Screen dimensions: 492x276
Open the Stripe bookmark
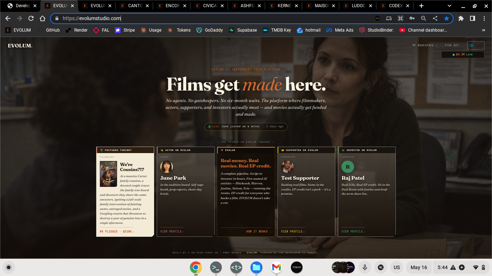click(125, 30)
